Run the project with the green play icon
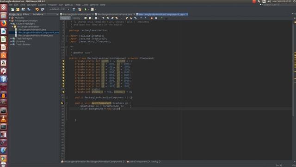Screen dimensions: 296x167 pyautogui.click(x=85, y=9)
